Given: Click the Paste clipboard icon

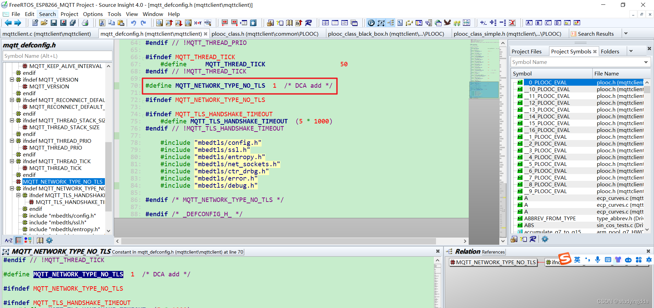Looking at the screenshot, I should [121, 23].
